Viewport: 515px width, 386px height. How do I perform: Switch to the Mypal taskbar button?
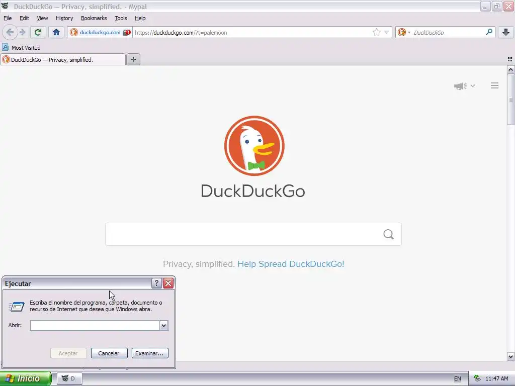(69, 378)
